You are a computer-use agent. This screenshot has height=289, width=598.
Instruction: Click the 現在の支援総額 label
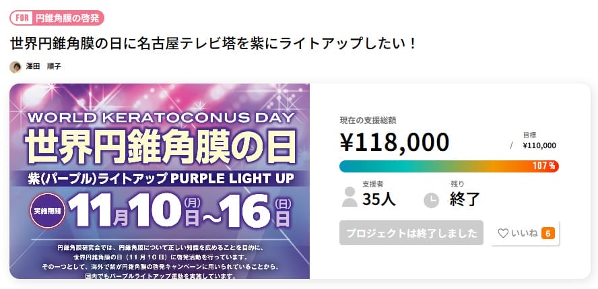pos(368,120)
